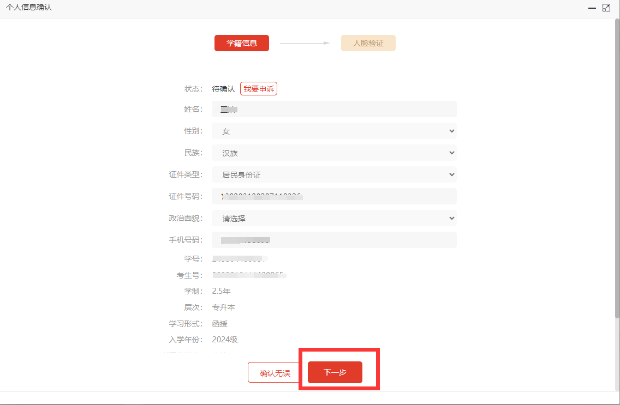
Task: Click into the 证件号码 ID number field
Action: 334,196
